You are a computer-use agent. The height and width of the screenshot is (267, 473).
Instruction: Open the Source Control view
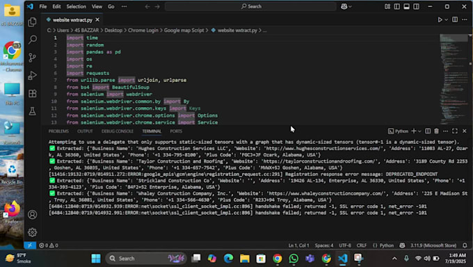32,57
